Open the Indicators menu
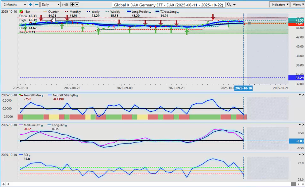This screenshot has width=305, height=187. point(280,5)
